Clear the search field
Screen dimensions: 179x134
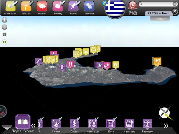[174, 4]
